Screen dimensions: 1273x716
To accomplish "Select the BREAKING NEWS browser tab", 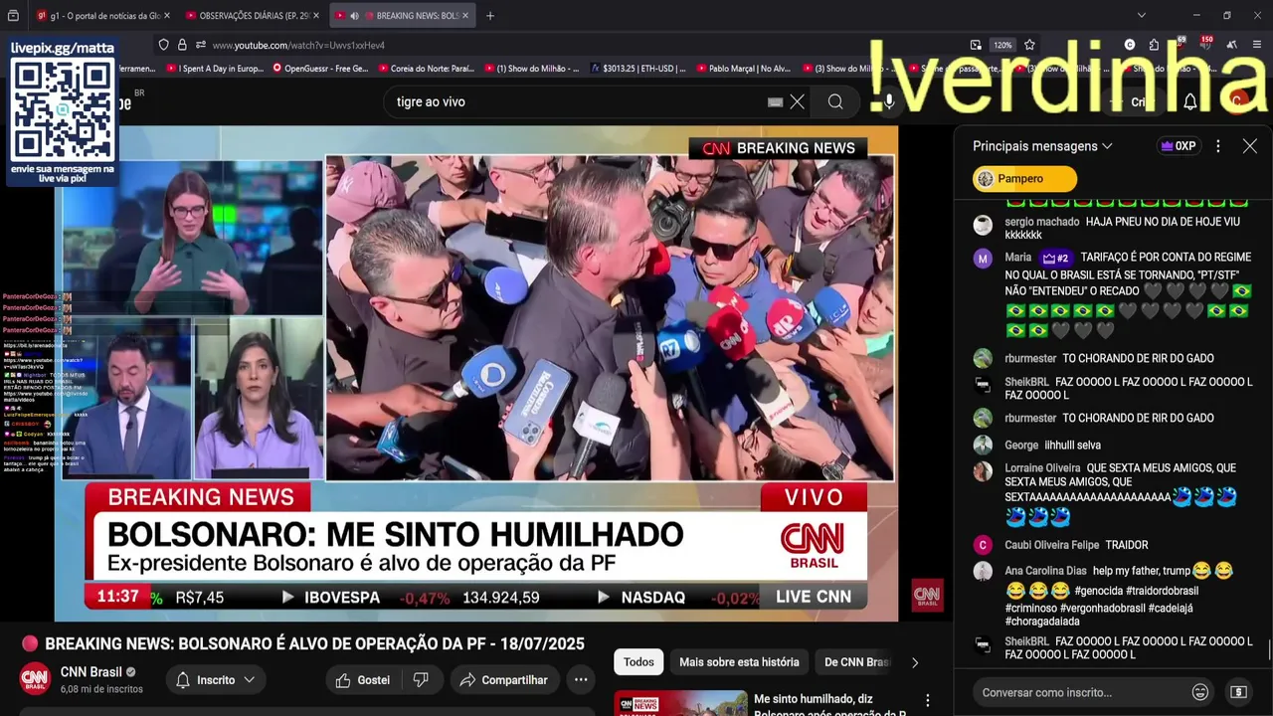I will pos(402,16).
